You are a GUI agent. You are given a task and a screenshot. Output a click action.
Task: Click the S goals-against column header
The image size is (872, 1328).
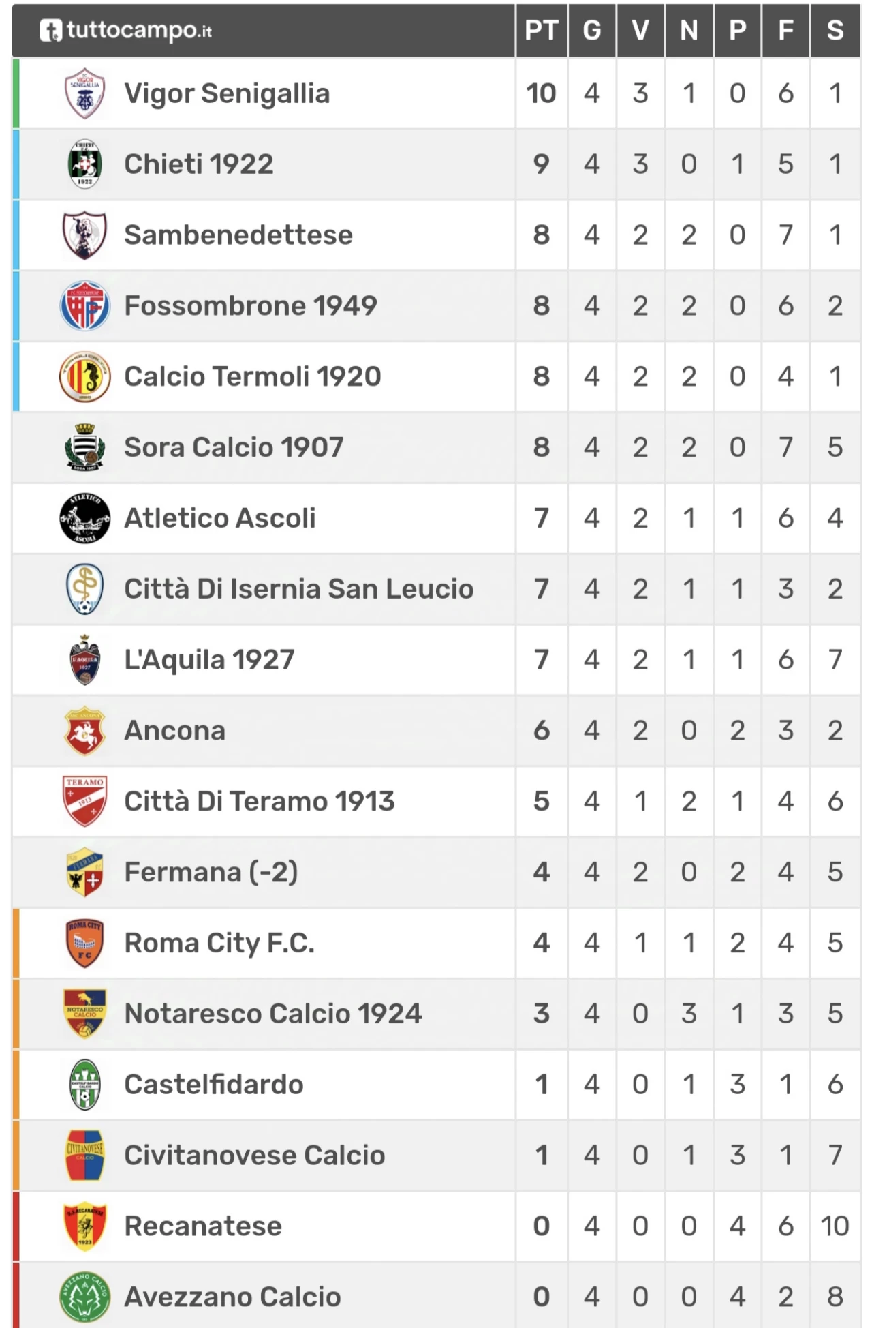pyautogui.click(x=835, y=31)
